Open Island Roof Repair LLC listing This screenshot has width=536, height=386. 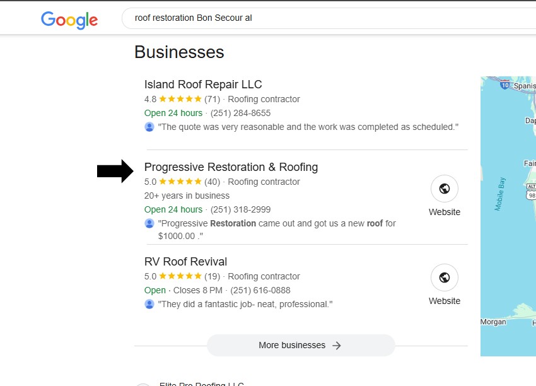[x=202, y=85]
